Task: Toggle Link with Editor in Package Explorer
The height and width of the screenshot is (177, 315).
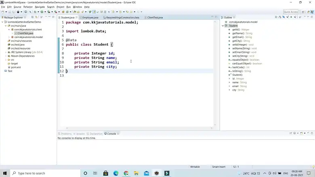Action: 36,17
